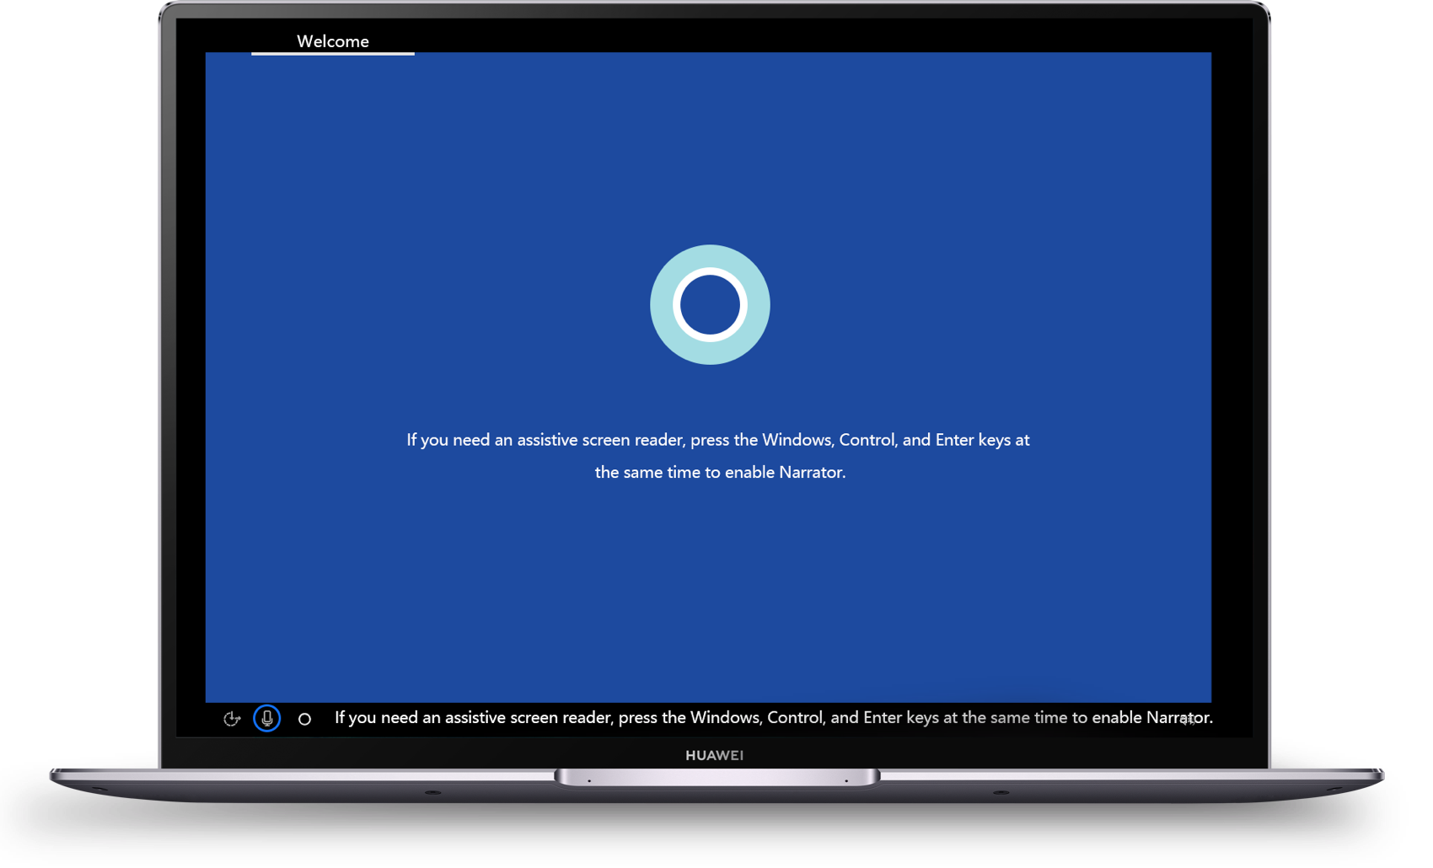This screenshot has width=1433, height=868.
Task: Click the word "Narrator" in the center message
Action: click(810, 473)
